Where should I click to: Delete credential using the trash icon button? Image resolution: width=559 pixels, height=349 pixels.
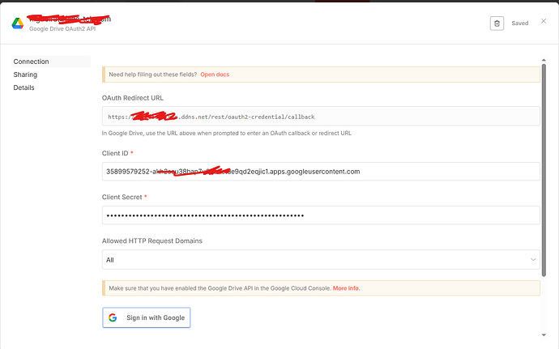coord(497,23)
